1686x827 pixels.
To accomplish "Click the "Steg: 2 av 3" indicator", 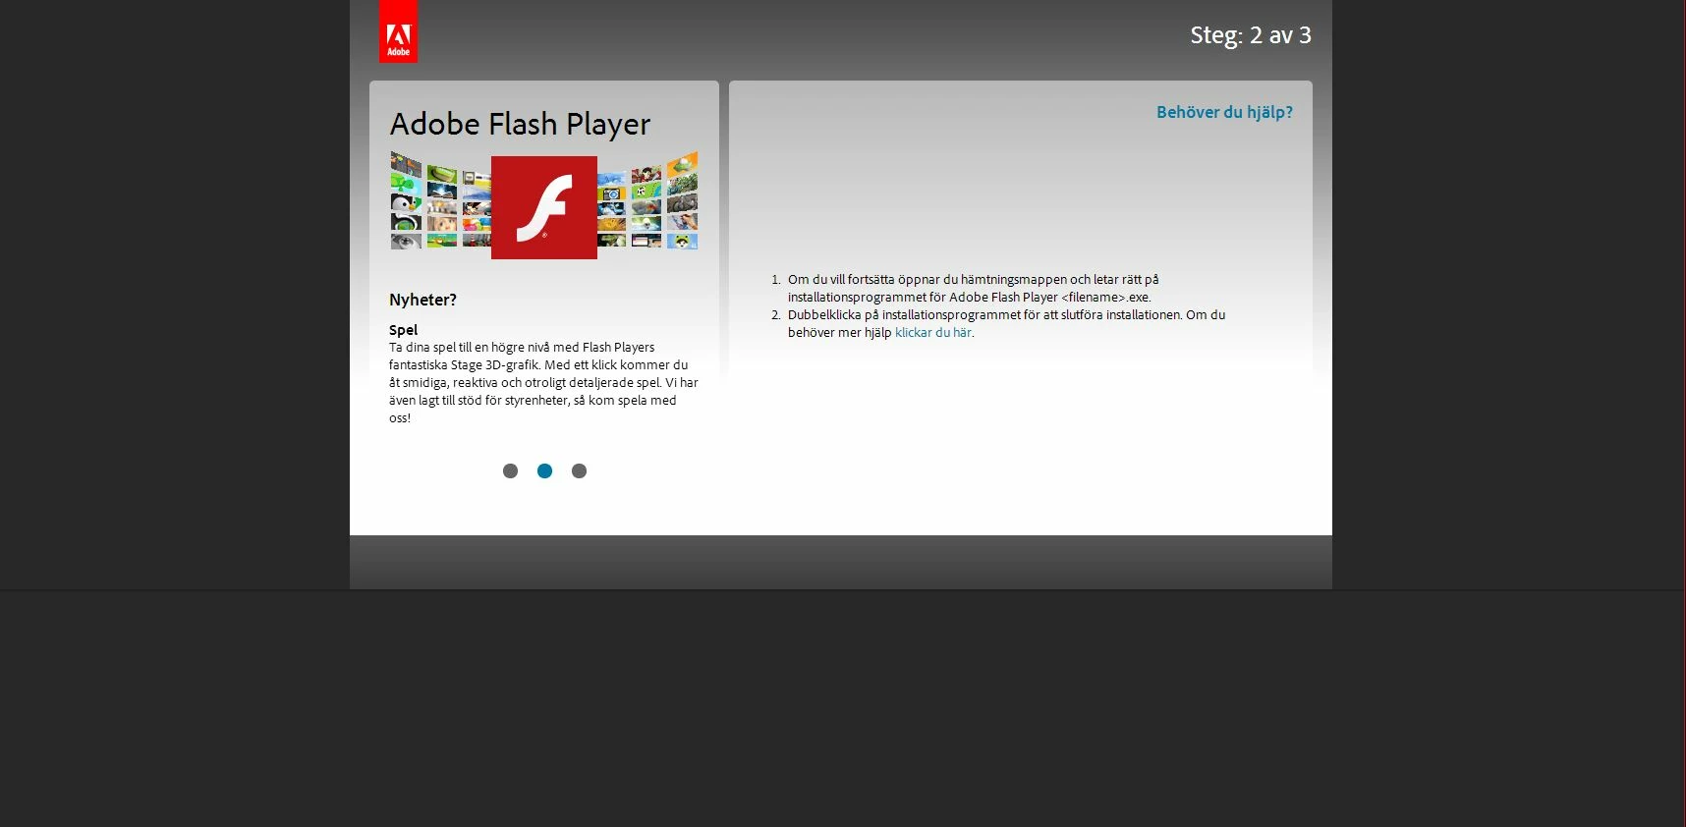I will 1251,35.
